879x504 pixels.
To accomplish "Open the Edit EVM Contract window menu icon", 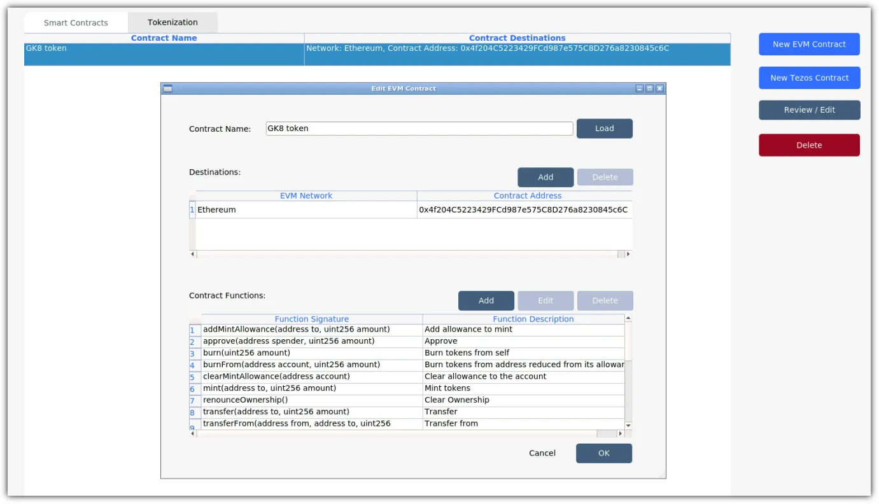I will tap(168, 88).
